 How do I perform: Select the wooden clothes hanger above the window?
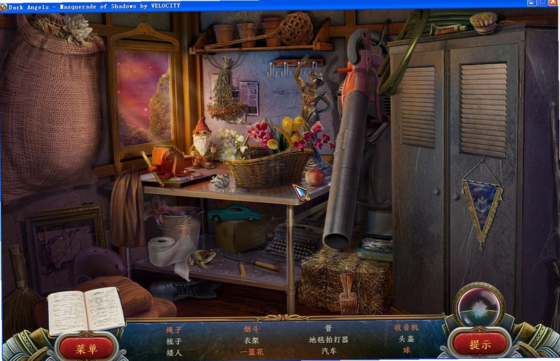[144, 38]
